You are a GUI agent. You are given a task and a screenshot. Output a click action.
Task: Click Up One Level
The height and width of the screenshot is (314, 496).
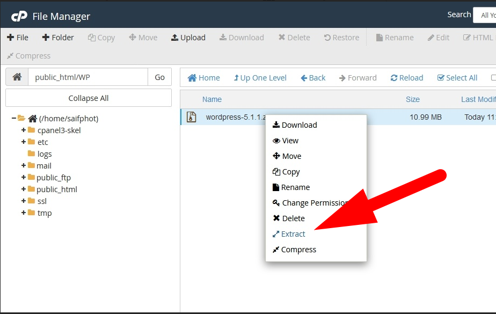point(260,78)
